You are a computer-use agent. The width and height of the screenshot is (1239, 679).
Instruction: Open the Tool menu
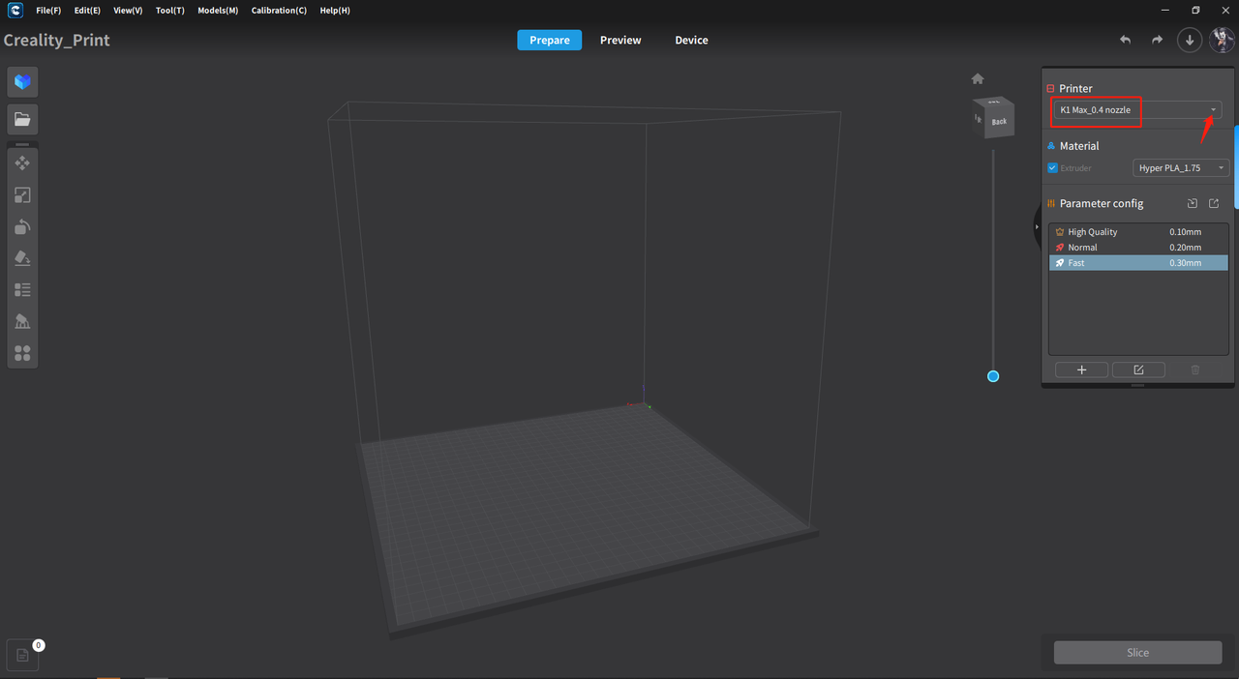click(x=170, y=11)
